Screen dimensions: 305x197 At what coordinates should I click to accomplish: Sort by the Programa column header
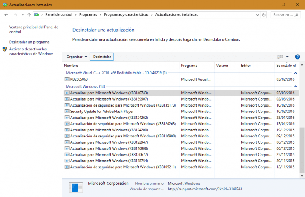pyautogui.click(x=197, y=66)
